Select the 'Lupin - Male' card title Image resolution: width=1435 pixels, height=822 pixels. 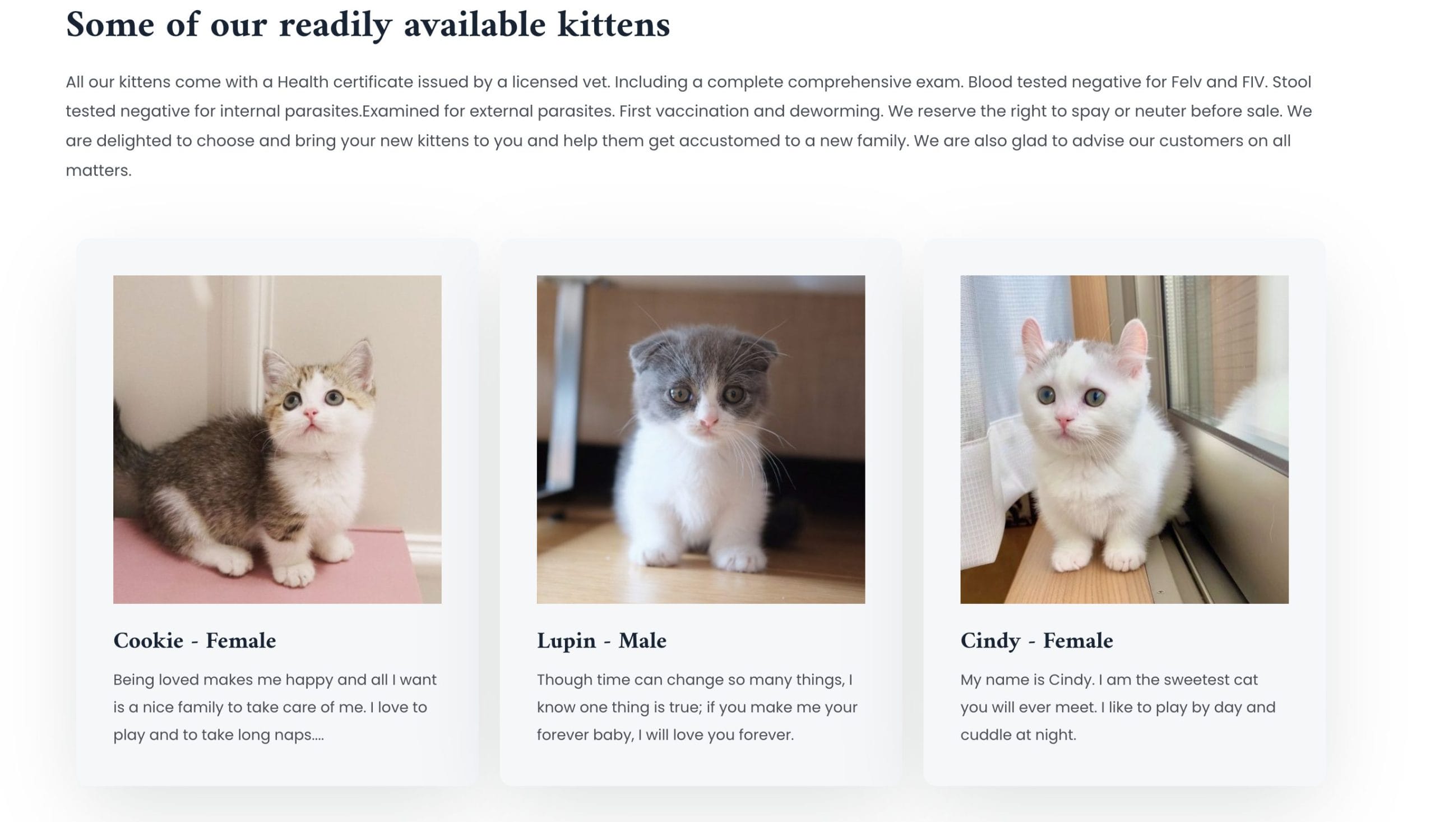pos(601,641)
